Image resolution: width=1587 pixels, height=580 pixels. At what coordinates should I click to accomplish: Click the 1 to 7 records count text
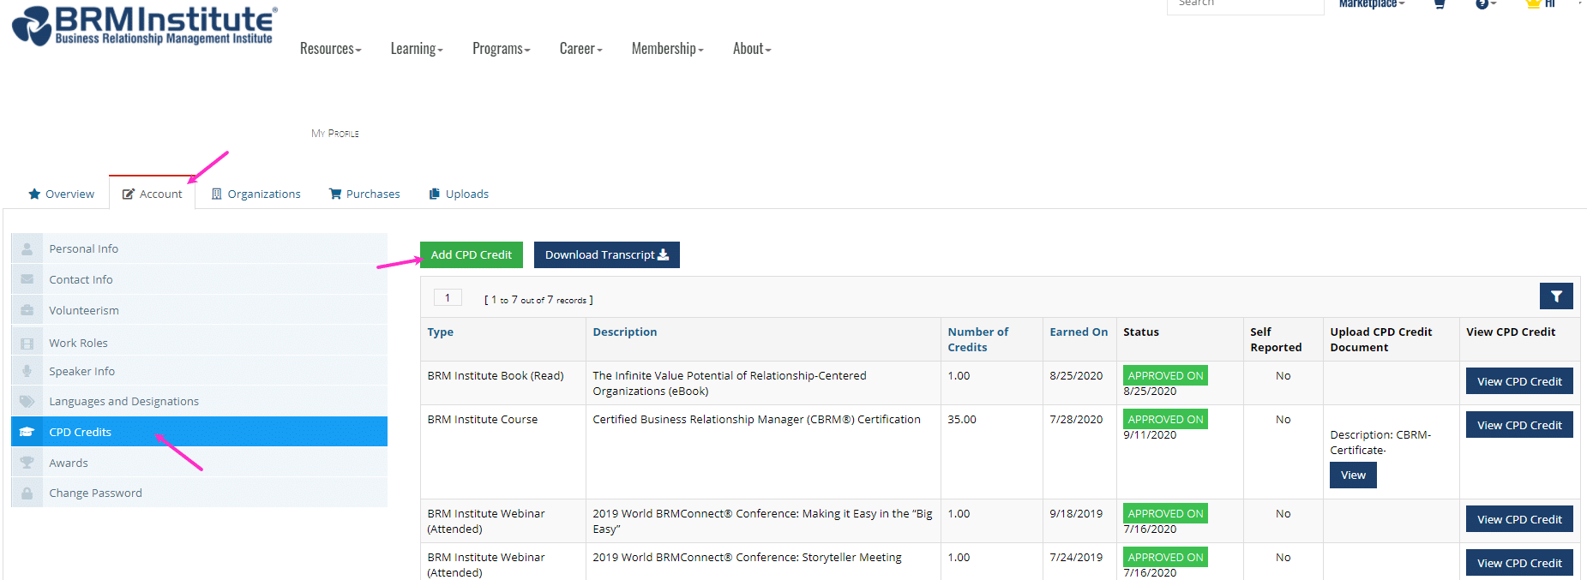[538, 300]
